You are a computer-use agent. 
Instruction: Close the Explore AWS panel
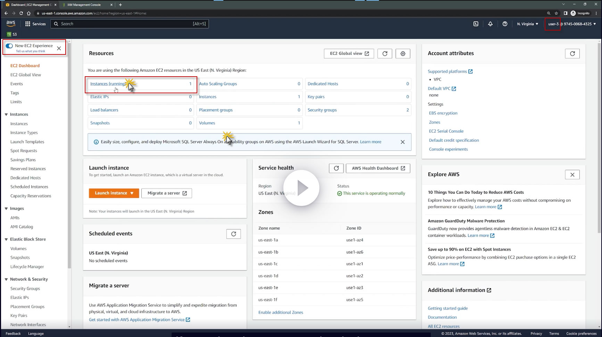(x=572, y=175)
